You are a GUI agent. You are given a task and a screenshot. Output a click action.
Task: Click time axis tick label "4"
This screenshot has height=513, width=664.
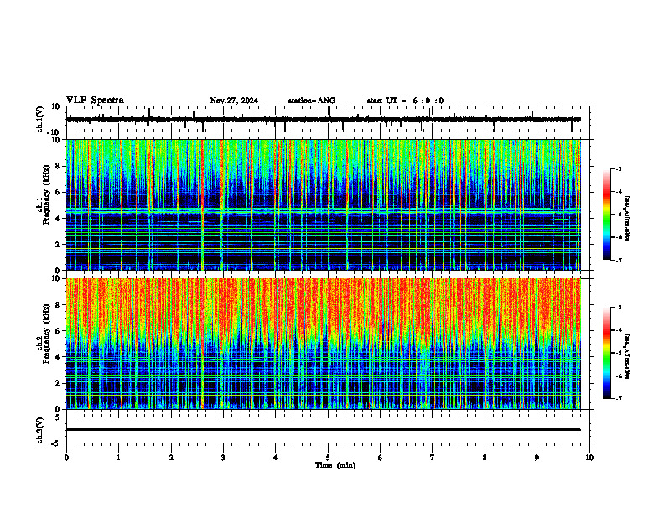[x=275, y=458]
